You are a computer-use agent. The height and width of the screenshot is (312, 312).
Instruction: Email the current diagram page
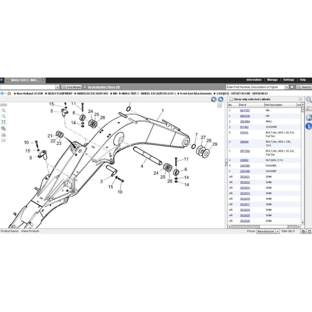(x=4, y=140)
